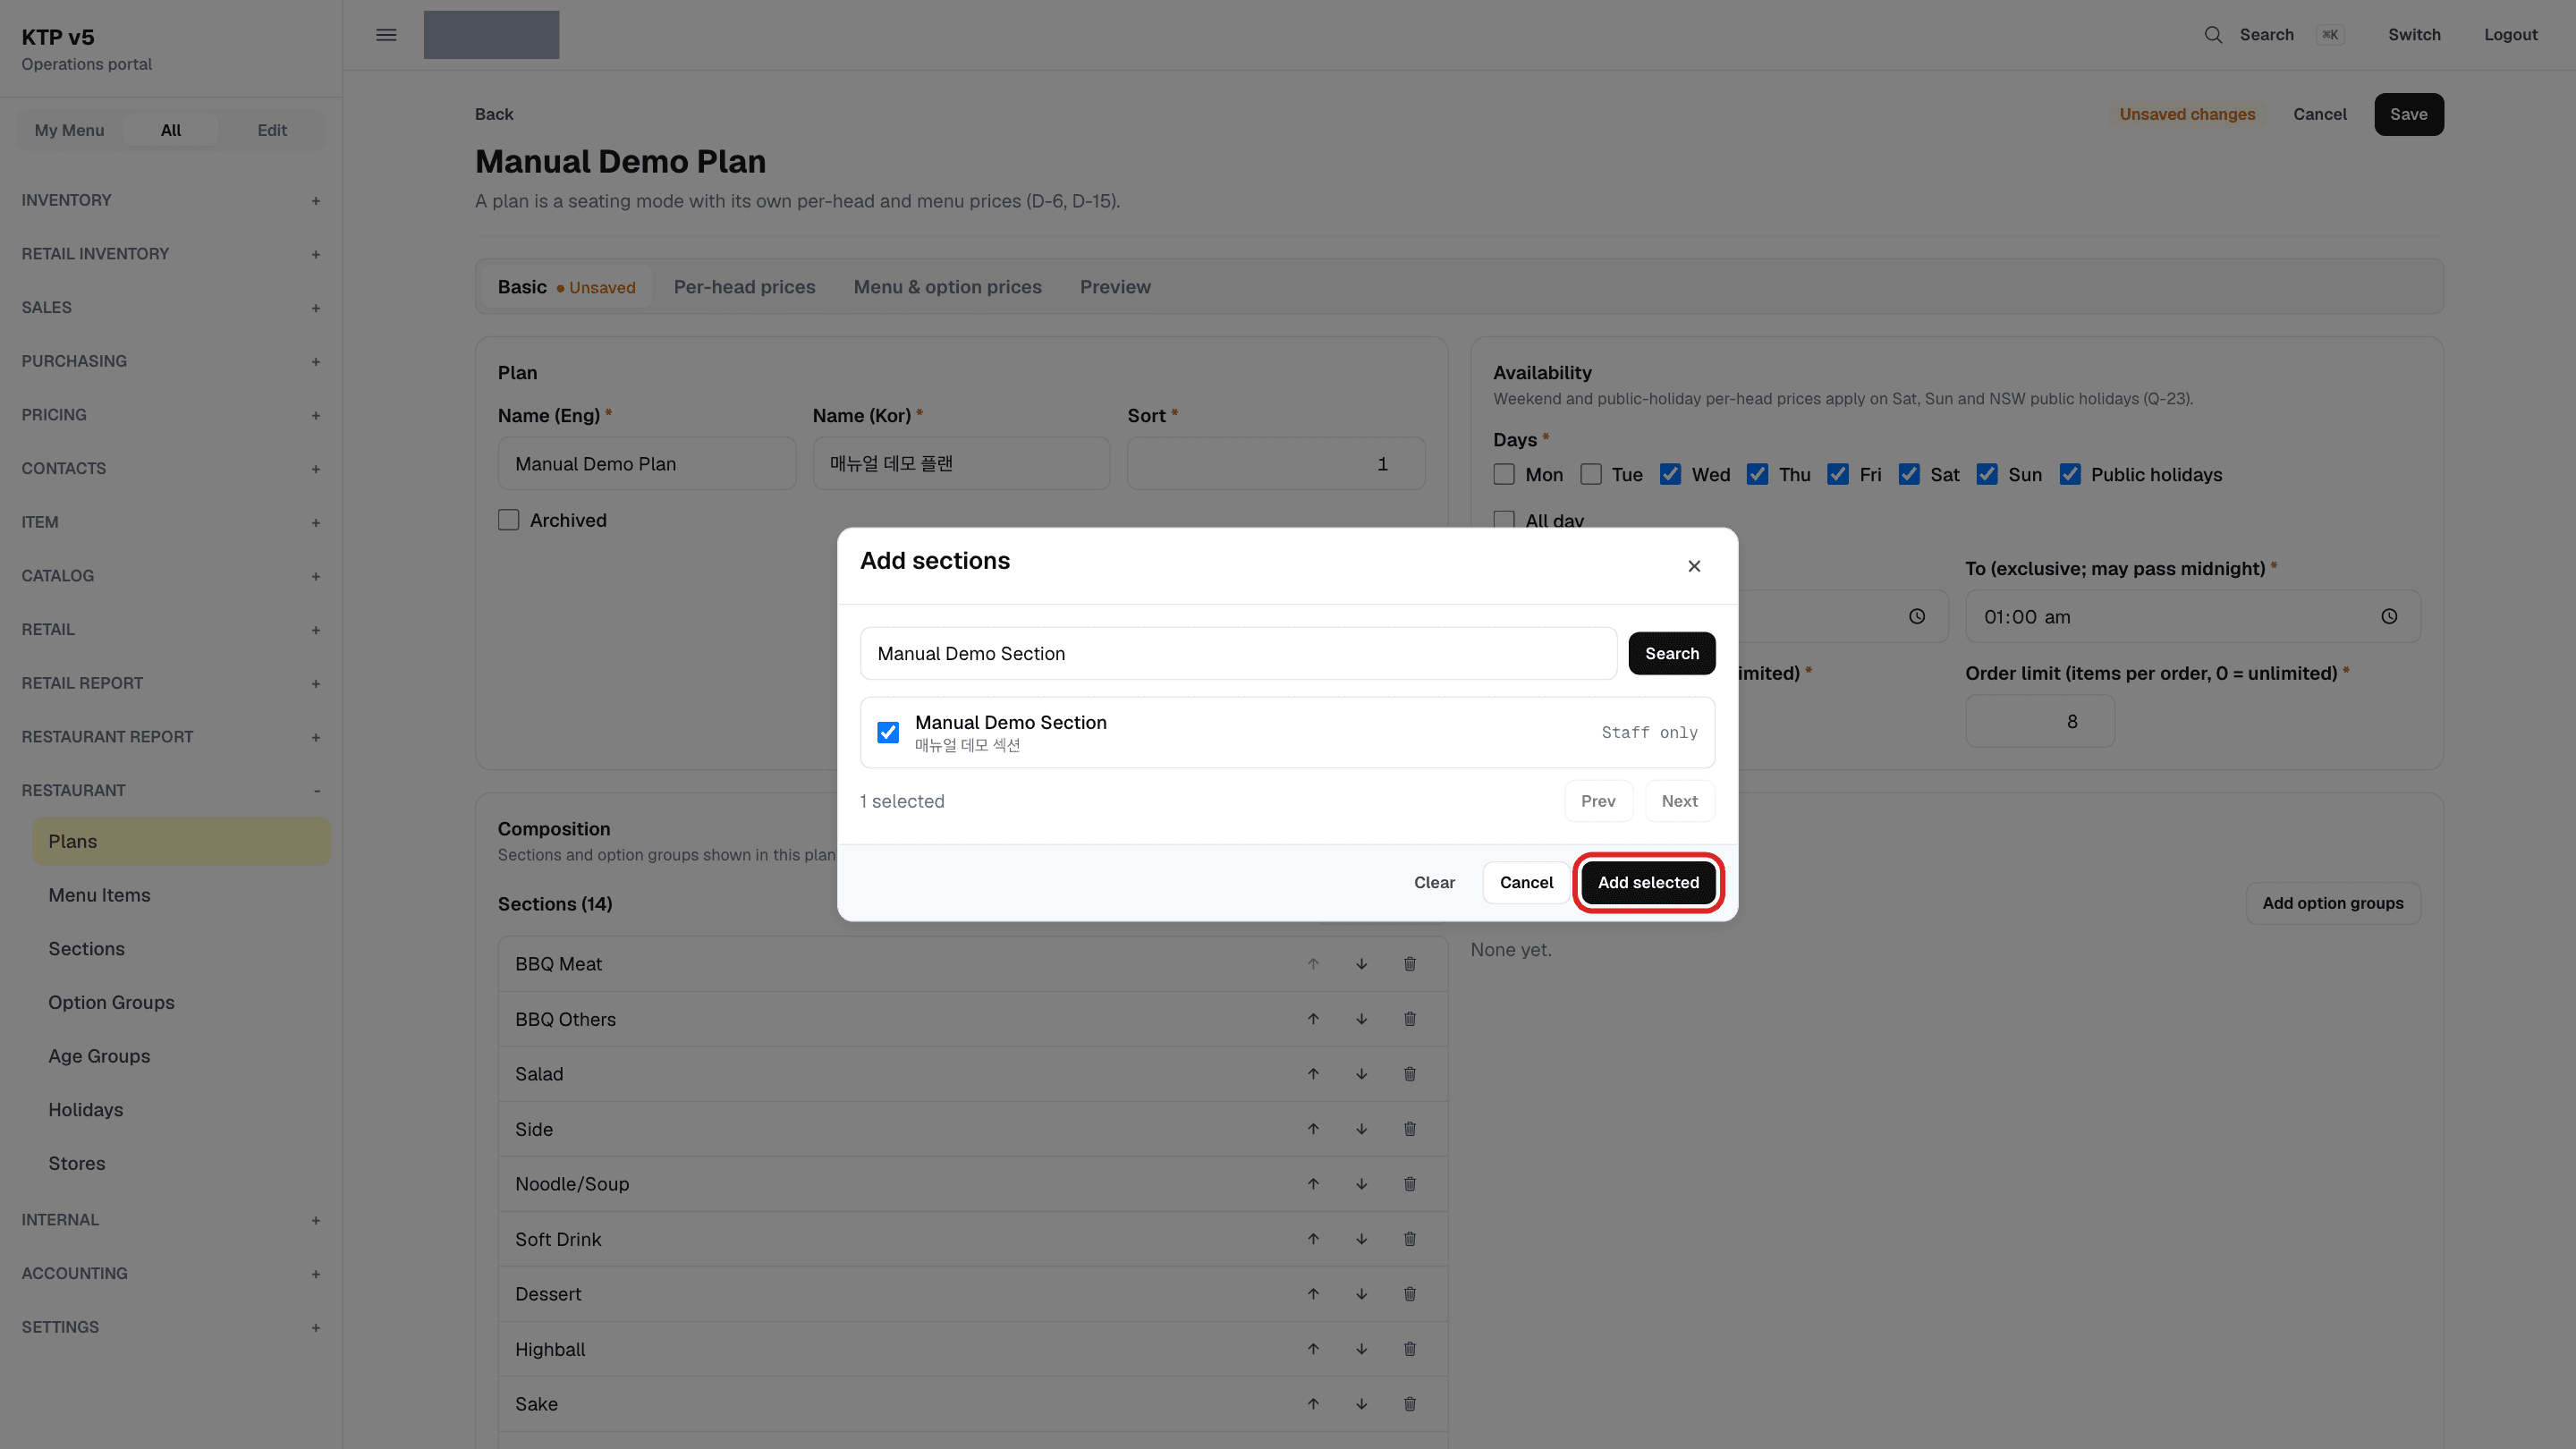Close the Add sections dialog with X
Screen dimensions: 2576x1449
(1694, 566)
